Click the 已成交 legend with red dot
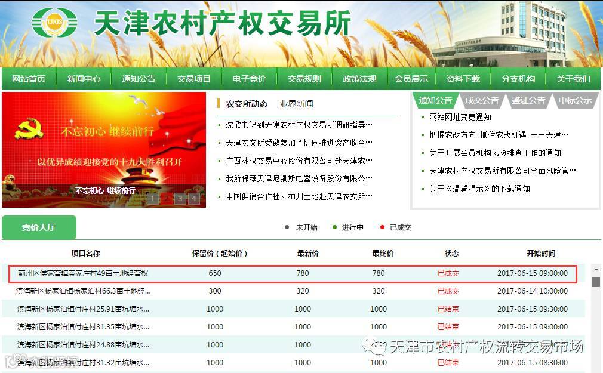Image resolution: width=603 pixels, height=373 pixels. tap(396, 227)
